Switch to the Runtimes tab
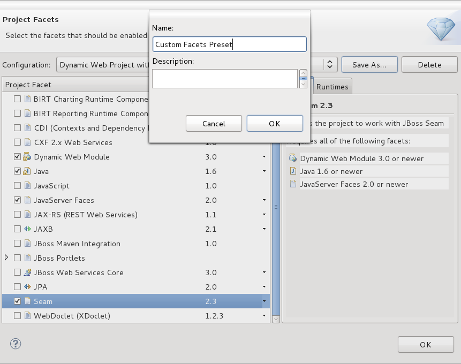The width and height of the screenshot is (461, 364). (x=332, y=87)
